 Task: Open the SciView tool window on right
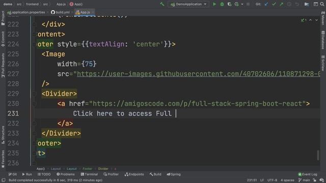(323, 63)
